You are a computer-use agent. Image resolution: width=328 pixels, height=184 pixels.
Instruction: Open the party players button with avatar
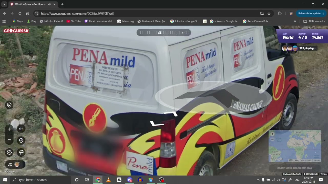point(15,165)
